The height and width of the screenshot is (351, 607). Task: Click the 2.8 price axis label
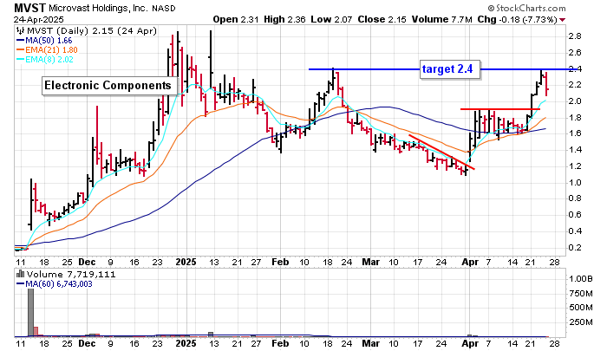point(574,36)
